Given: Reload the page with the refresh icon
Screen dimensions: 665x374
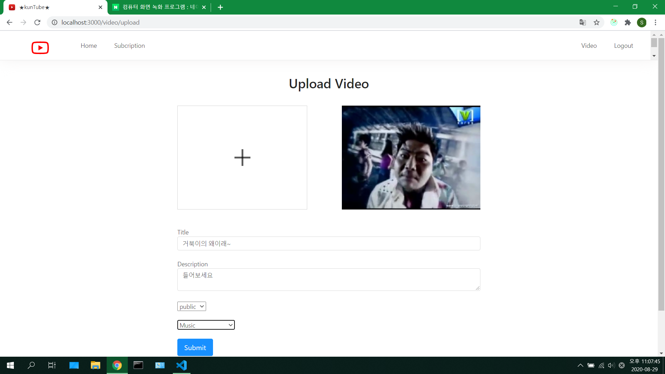Looking at the screenshot, I should (x=37, y=22).
